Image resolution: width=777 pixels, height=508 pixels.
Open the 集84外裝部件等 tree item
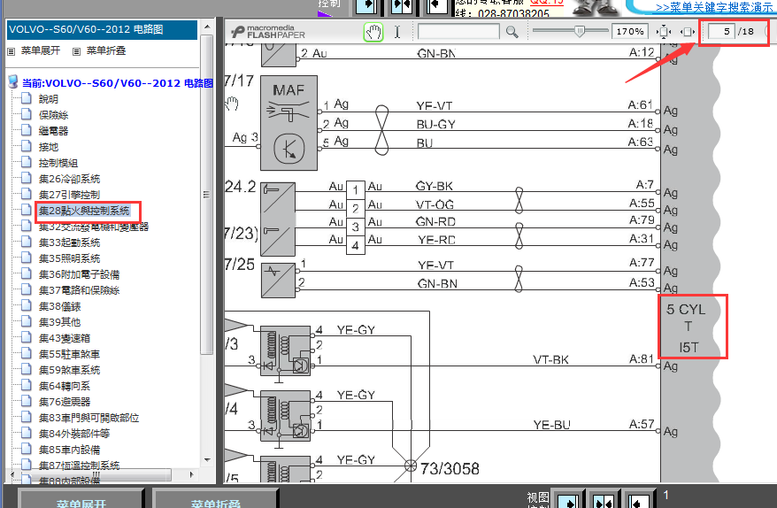pos(74,434)
